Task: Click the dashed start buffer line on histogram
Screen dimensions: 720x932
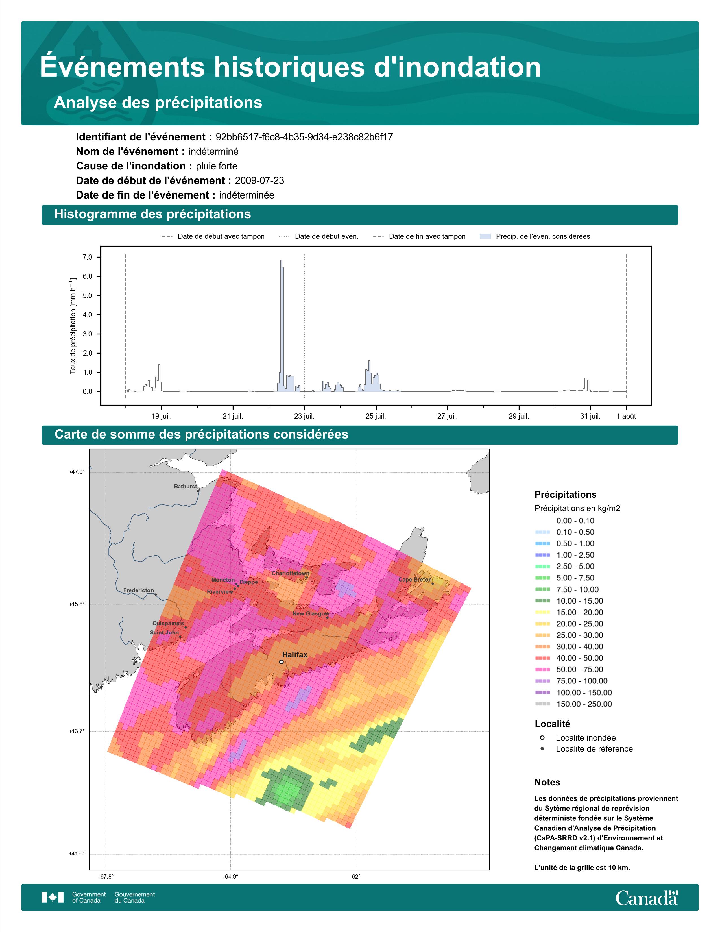Action: pos(126,326)
